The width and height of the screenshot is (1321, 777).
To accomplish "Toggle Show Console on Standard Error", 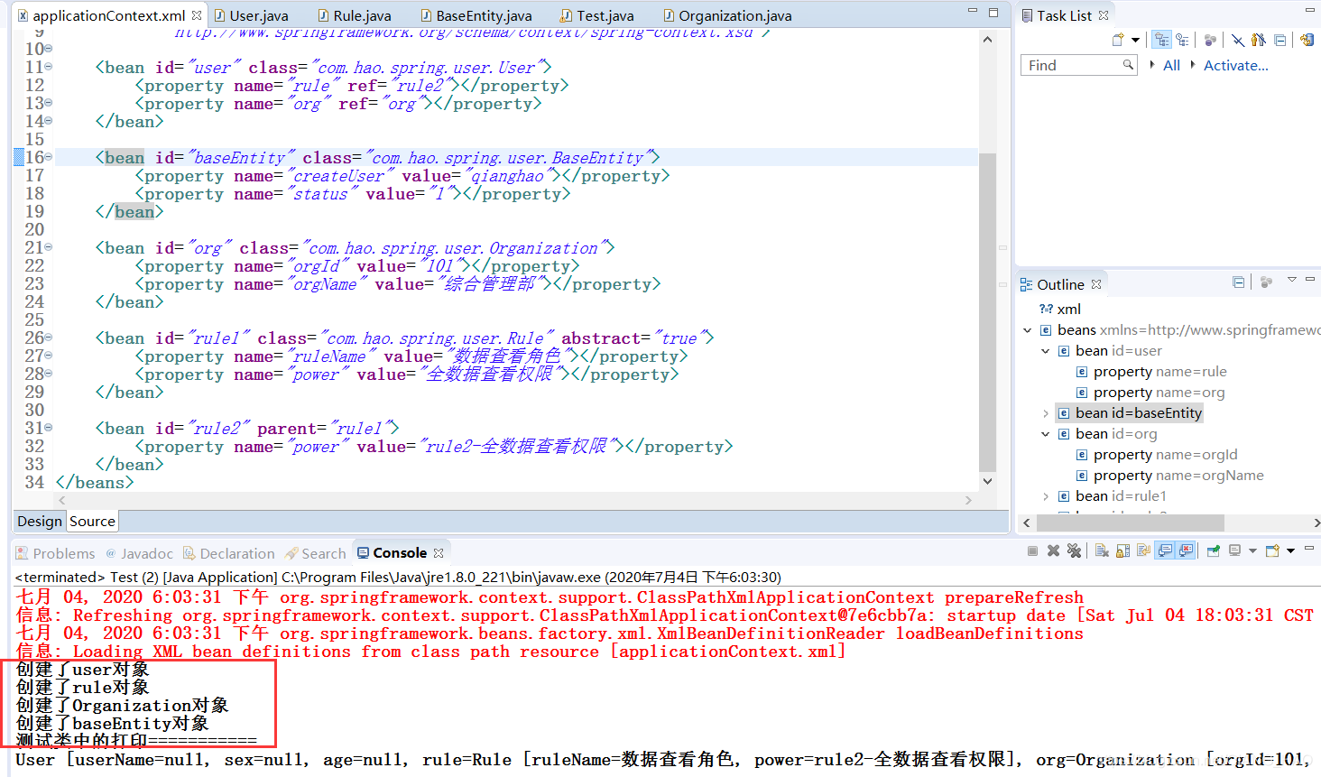I will pyautogui.click(x=1186, y=550).
